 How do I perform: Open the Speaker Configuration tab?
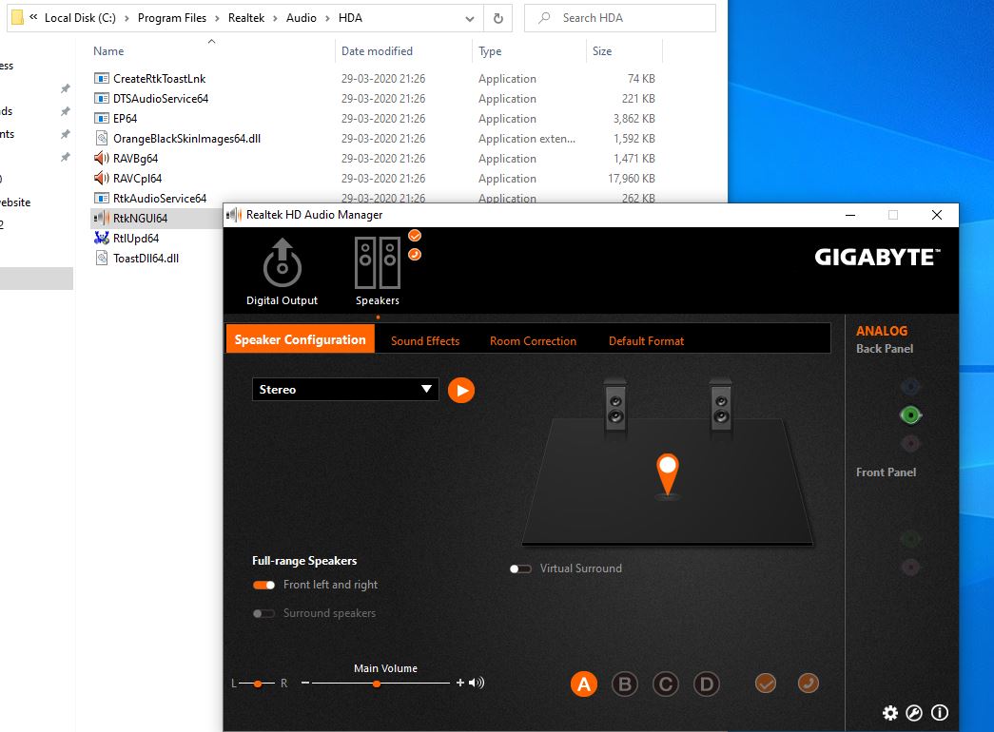coord(300,339)
